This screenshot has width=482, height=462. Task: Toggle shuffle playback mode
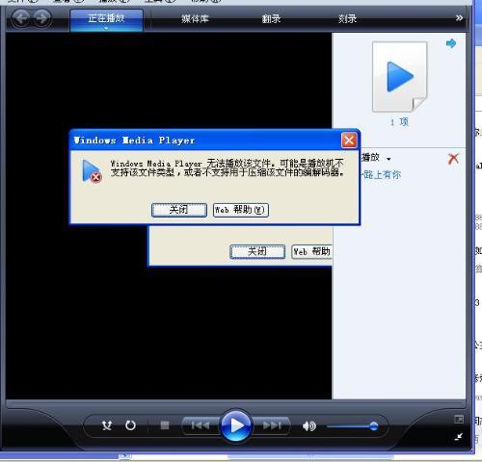(x=107, y=425)
